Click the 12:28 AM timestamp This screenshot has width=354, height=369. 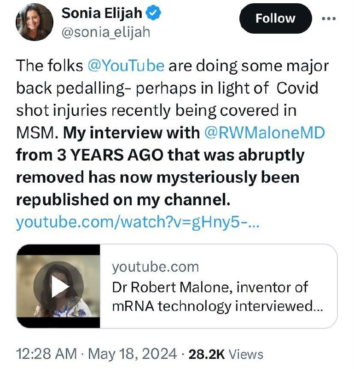click(x=46, y=354)
